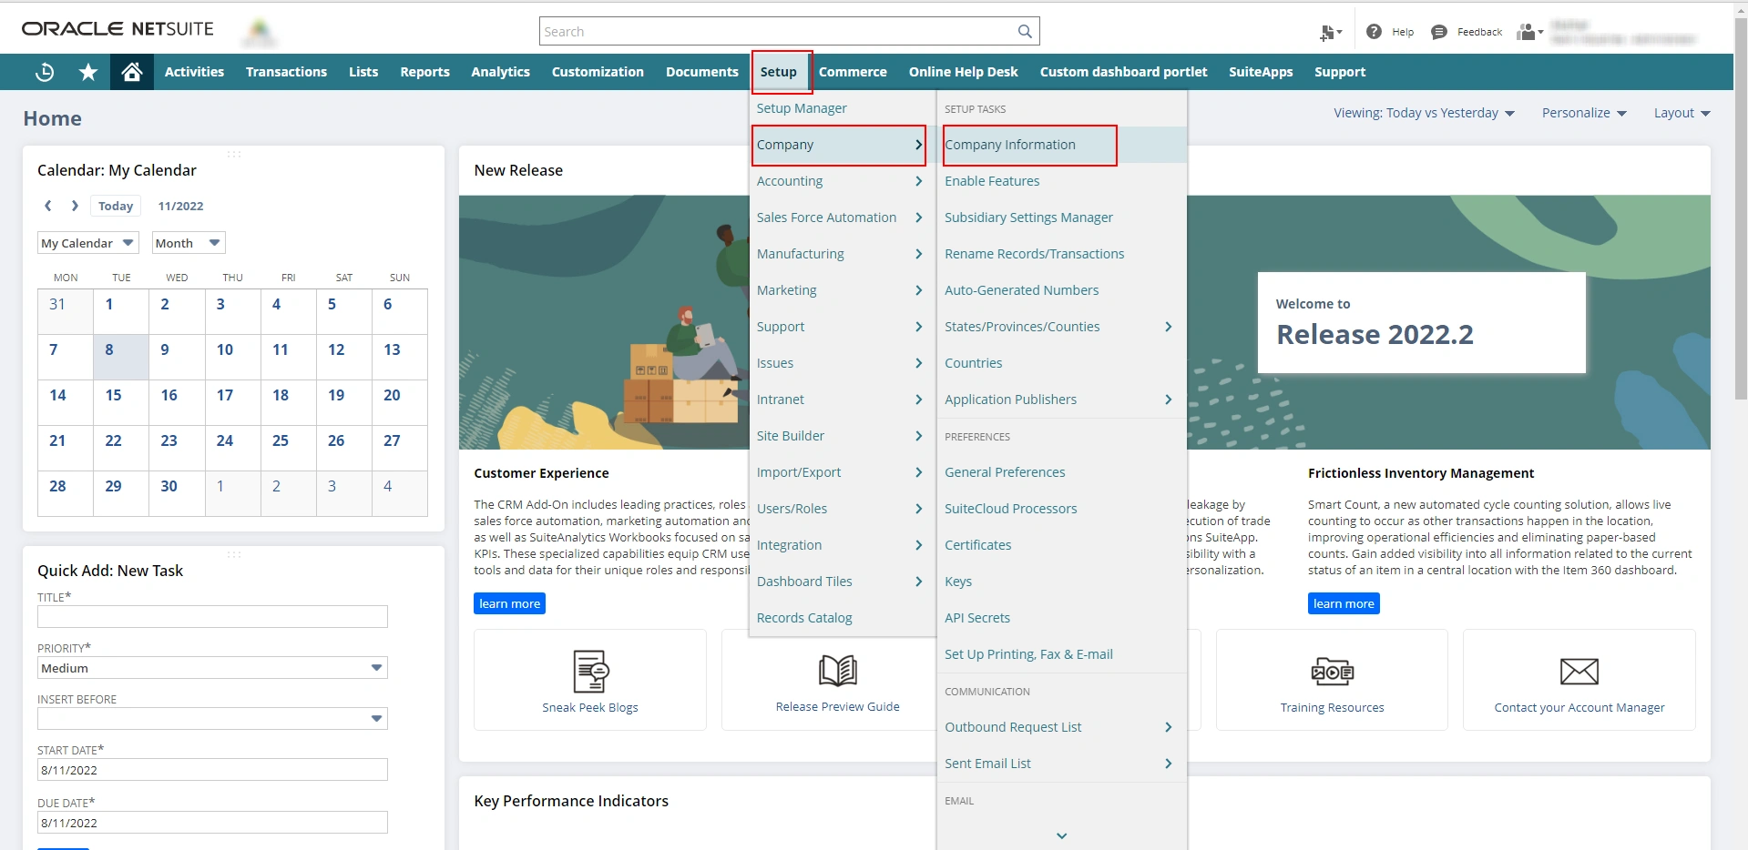Image resolution: width=1748 pixels, height=850 pixels.
Task: Go to Home via the house icon
Action: 131,72
